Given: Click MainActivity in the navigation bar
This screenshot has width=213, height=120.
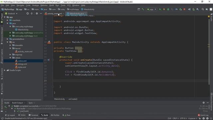Looking at the screenshot, I should (88, 9).
